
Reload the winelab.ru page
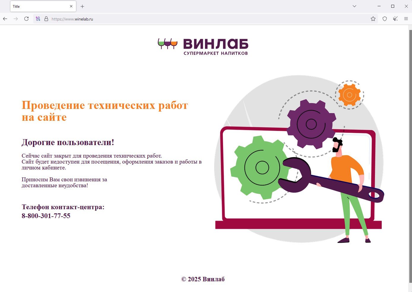(26, 19)
